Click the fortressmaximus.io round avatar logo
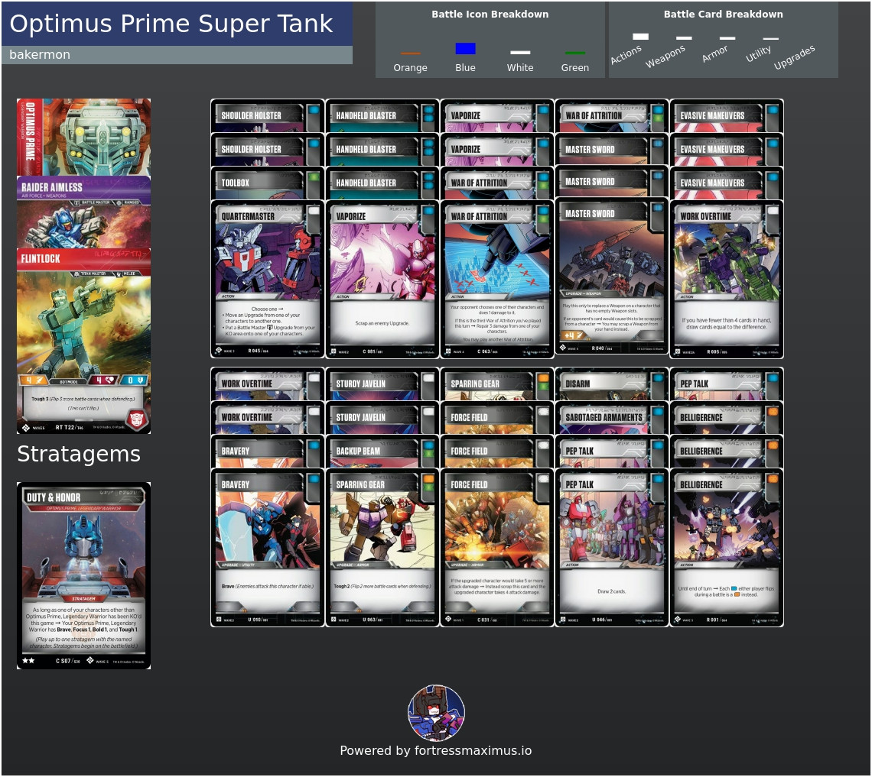This screenshot has width=872, height=777. (436, 713)
